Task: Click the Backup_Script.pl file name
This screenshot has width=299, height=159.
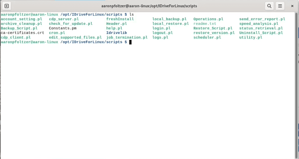Action: click(19, 28)
